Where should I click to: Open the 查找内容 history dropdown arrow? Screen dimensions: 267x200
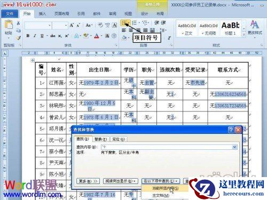point(234,147)
